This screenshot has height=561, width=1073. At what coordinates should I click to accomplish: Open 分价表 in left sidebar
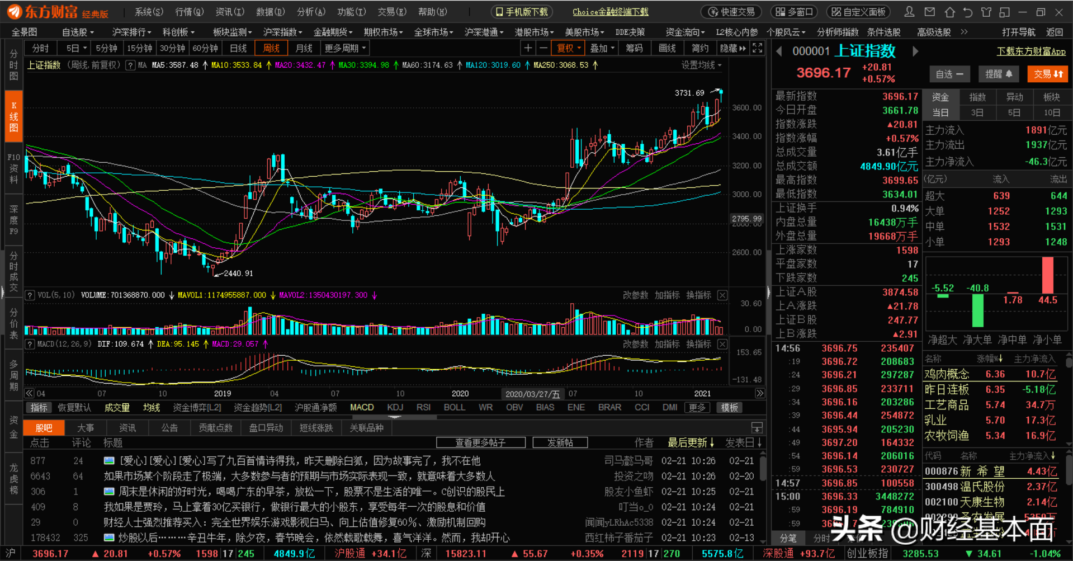[x=14, y=323]
